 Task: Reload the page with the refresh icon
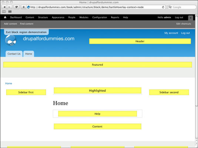tap(163, 7)
